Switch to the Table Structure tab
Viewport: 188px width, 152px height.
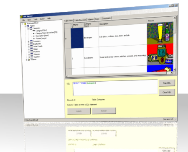(x=80, y=20)
